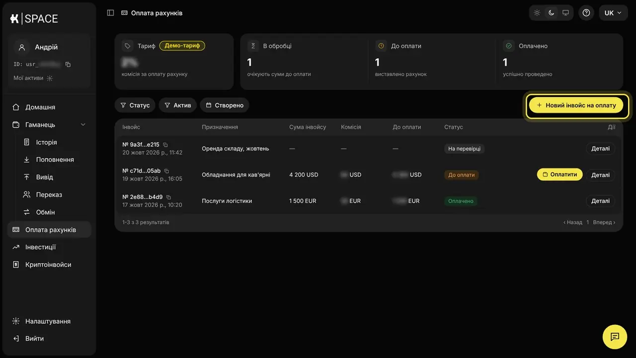The height and width of the screenshot is (358, 636).
Task: Switch to system theme with monitor icon
Action: (x=565, y=13)
